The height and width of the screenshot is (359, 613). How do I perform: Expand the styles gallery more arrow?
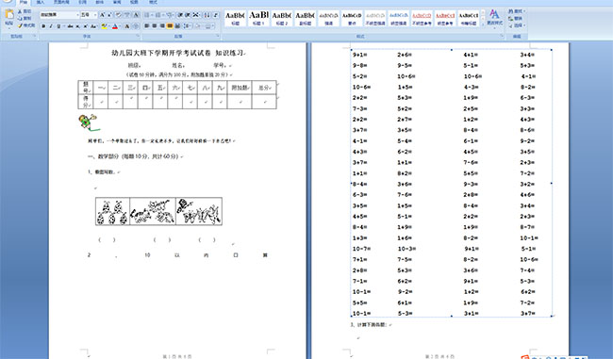click(483, 24)
